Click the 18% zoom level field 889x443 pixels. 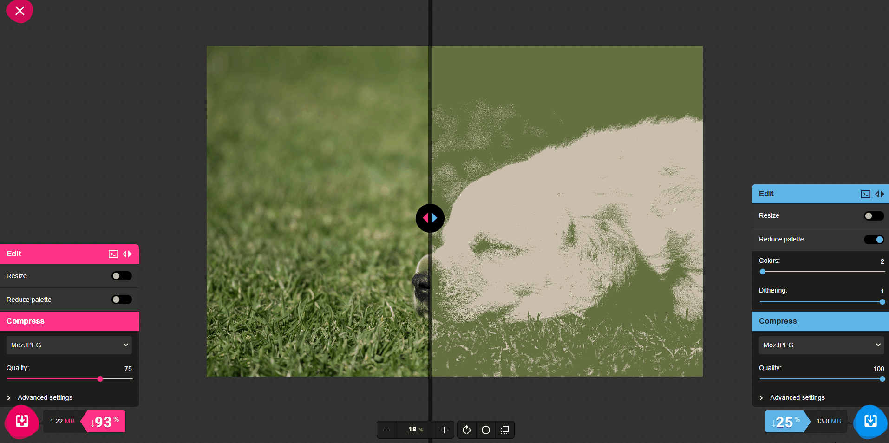coord(415,430)
